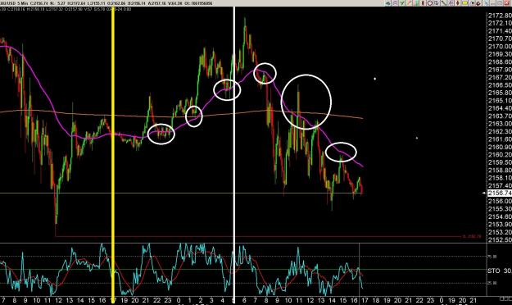Click the 2163.00 price axis label
Screen dimensions: 512x305
click(500, 124)
